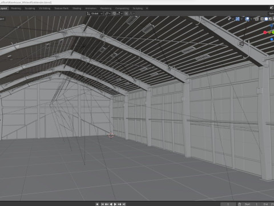Click the 3D cursor on the warehouse floor
Viewport: 274px width, 206px height.
(x=111, y=135)
